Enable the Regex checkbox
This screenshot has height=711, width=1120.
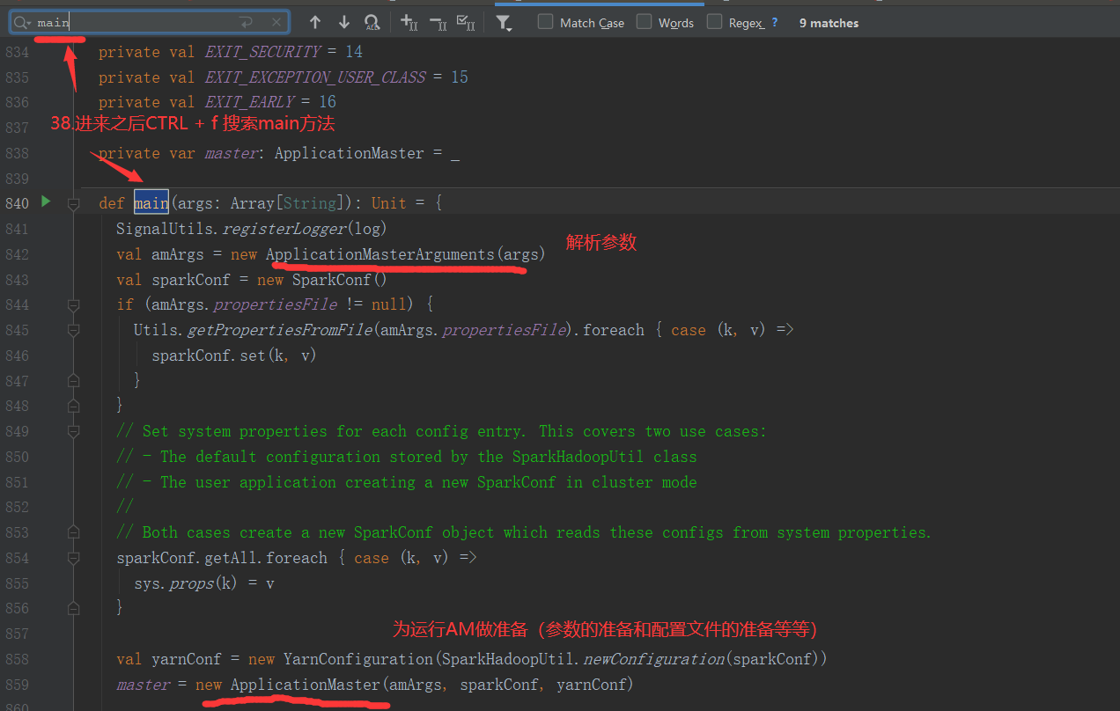pyautogui.click(x=714, y=22)
